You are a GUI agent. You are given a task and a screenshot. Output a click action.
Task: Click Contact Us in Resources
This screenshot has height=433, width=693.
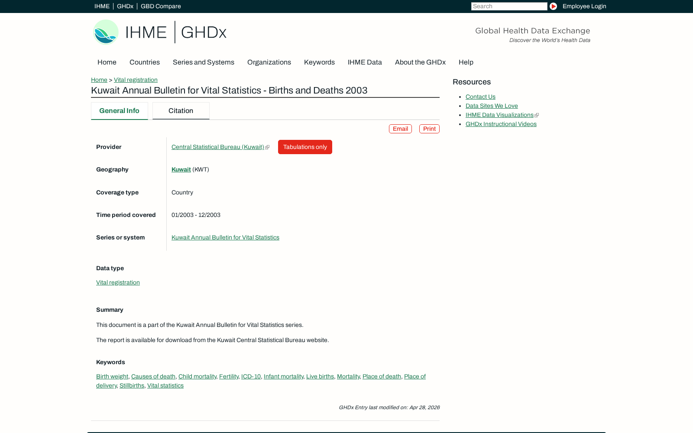coord(480,97)
